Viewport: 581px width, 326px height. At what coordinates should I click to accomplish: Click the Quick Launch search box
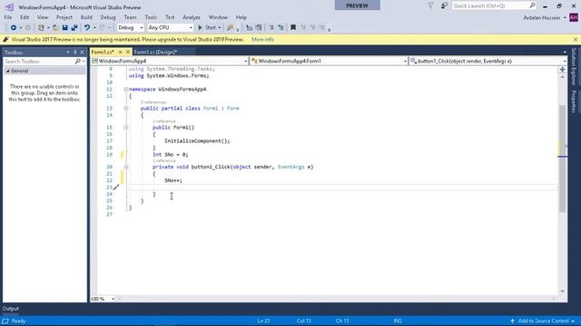(x=494, y=6)
